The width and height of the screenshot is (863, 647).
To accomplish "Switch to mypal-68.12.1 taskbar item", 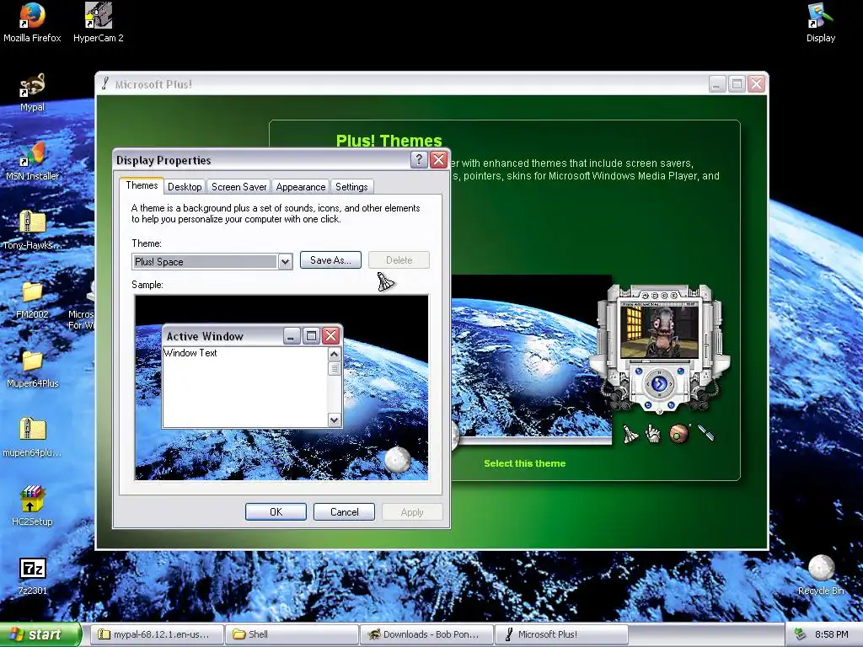I will pos(156,634).
